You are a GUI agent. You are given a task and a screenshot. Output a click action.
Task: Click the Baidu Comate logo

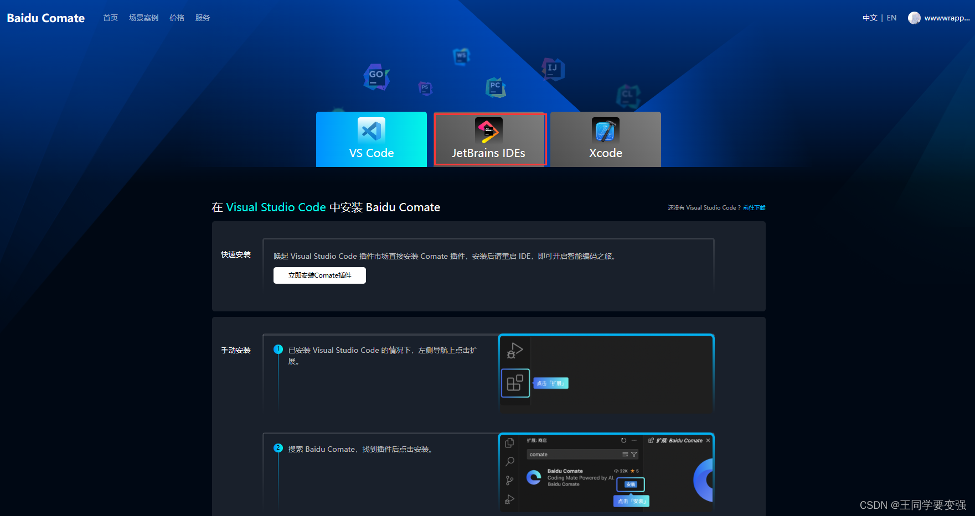click(x=45, y=18)
